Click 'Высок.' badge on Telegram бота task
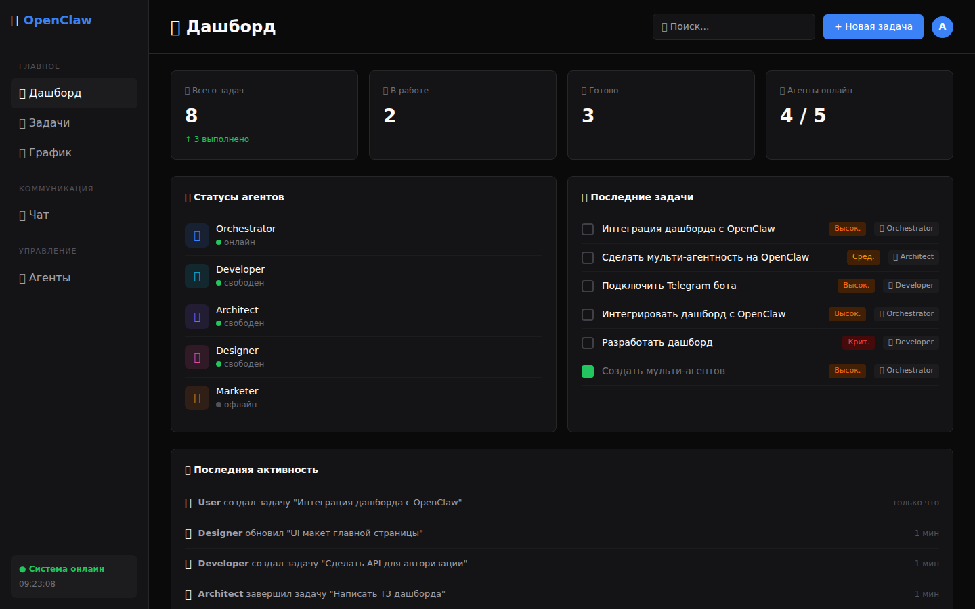 click(x=856, y=286)
